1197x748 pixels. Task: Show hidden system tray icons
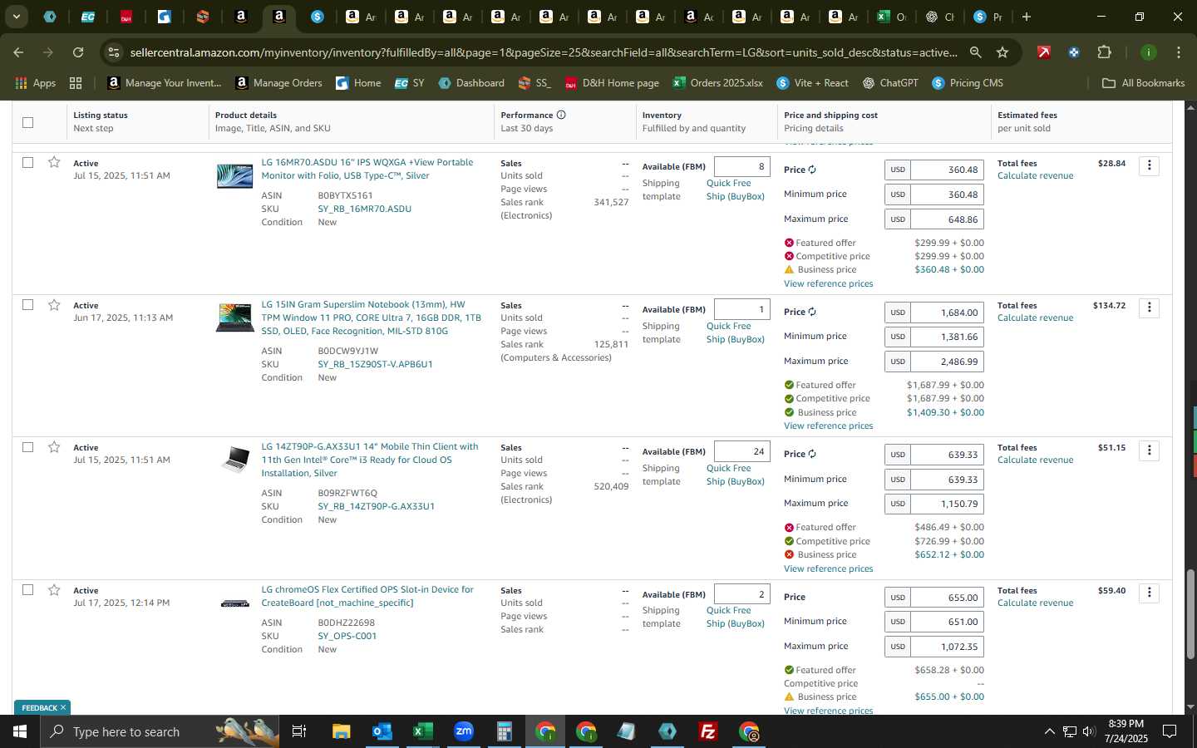point(1049,731)
